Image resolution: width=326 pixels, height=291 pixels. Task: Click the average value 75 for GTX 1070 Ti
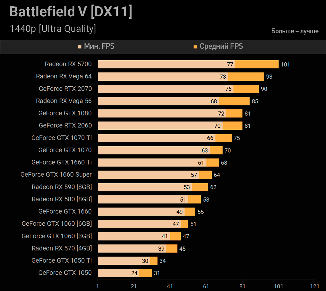pyautogui.click(x=237, y=138)
